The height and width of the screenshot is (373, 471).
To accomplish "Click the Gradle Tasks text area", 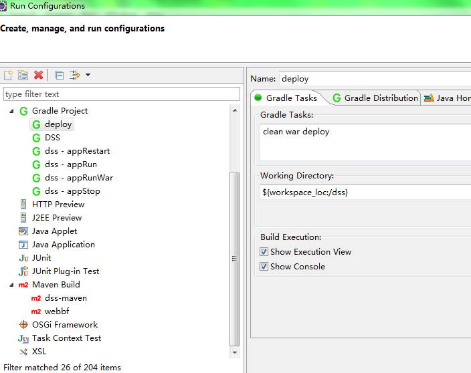I will pyautogui.click(x=365, y=143).
